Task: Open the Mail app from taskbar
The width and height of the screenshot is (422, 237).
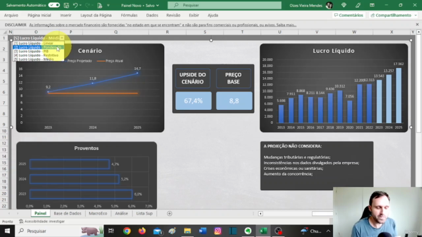Action: (x=158, y=231)
